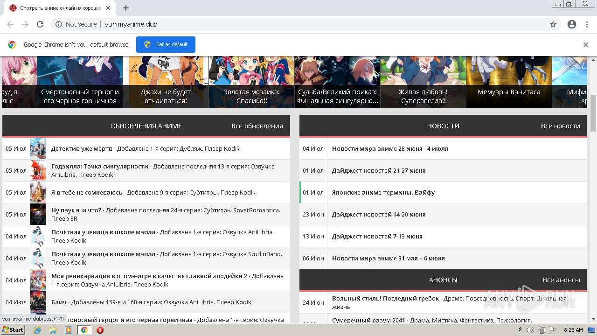The image size is (597, 336).
Task: Select Золотая мозаика: Спасибо!! carousel card
Action: [251, 82]
